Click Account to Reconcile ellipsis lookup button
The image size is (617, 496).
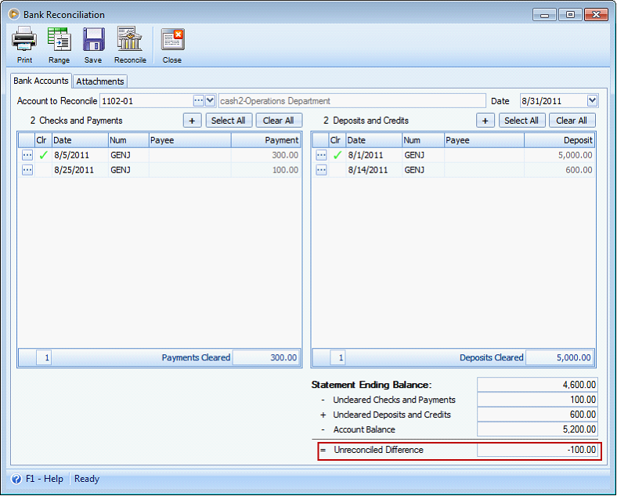[198, 101]
